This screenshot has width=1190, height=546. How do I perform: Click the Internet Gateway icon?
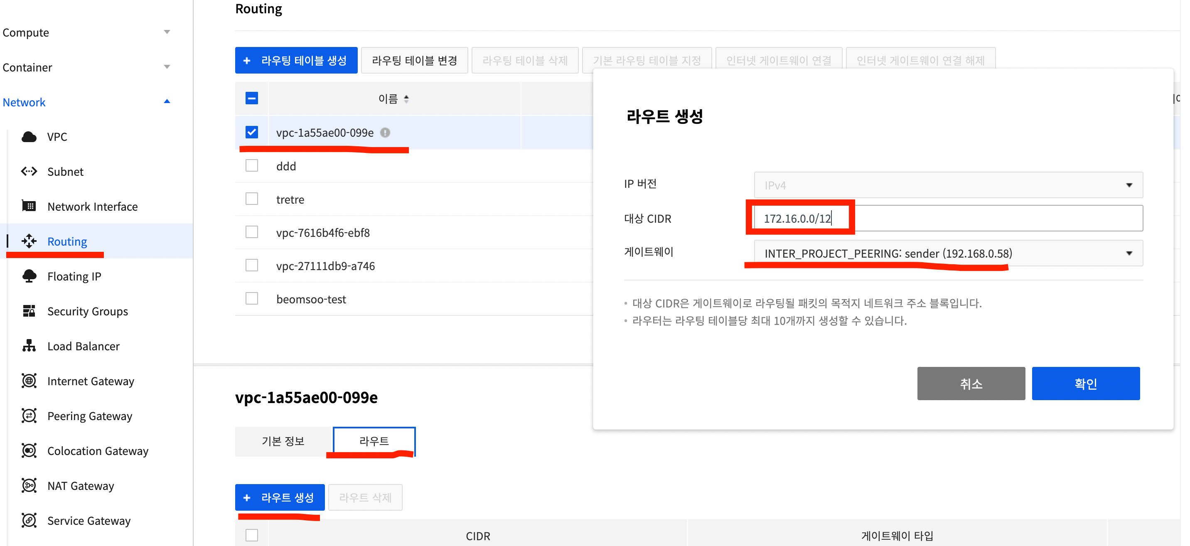click(x=29, y=381)
